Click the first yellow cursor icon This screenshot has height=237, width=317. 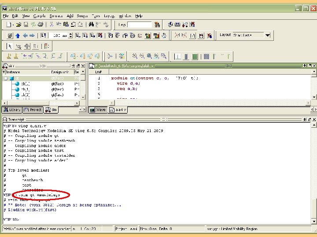[x=9, y=56]
